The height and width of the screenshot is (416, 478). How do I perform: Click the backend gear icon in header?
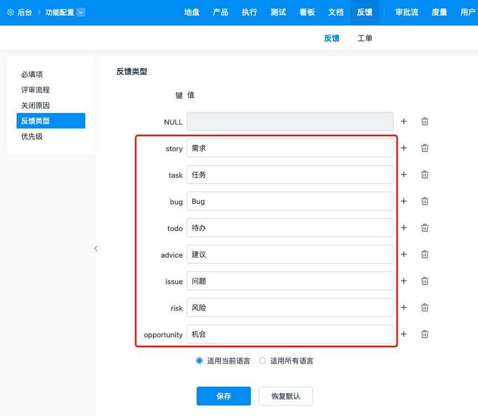11,12
